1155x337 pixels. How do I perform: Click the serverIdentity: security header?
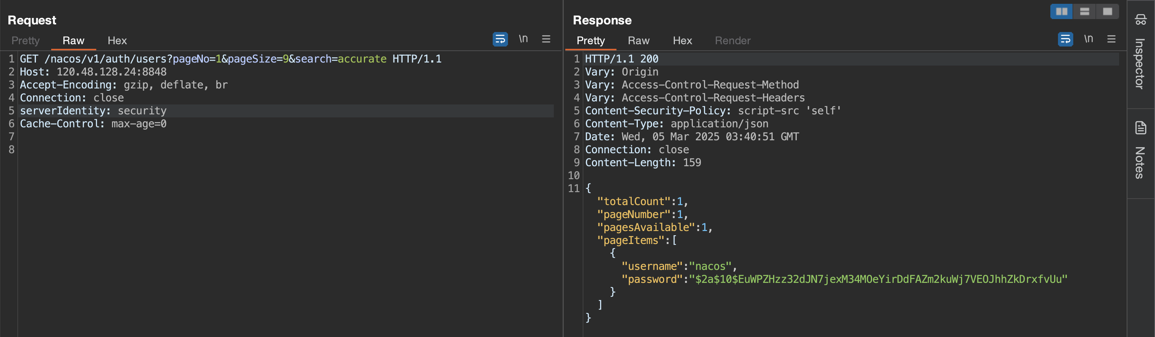(93, 111)
